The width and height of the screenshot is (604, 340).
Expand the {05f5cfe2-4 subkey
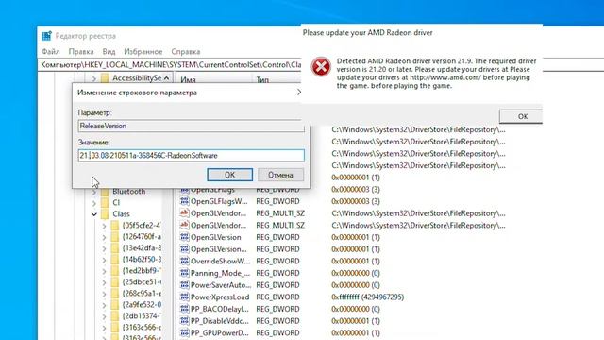pos(105,226)
